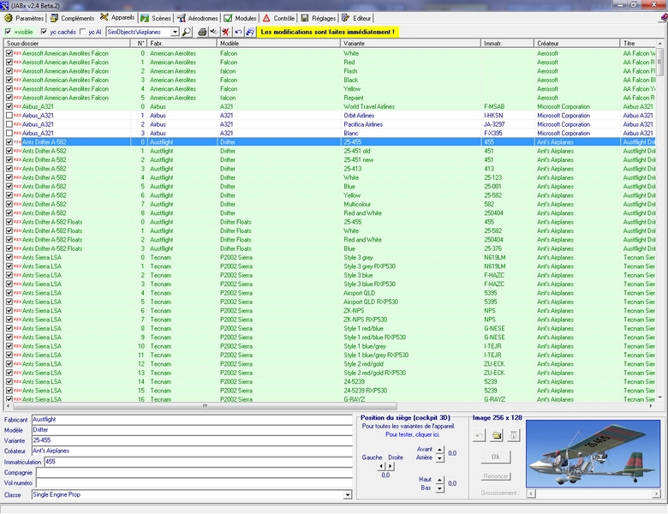The image size is (668, 514).
Task: Click the delete image trash icon
Action: (x=513, y=435)
